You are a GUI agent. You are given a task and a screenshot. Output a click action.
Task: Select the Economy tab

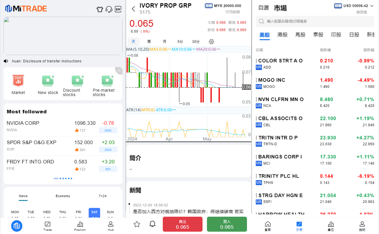point(63,196)
